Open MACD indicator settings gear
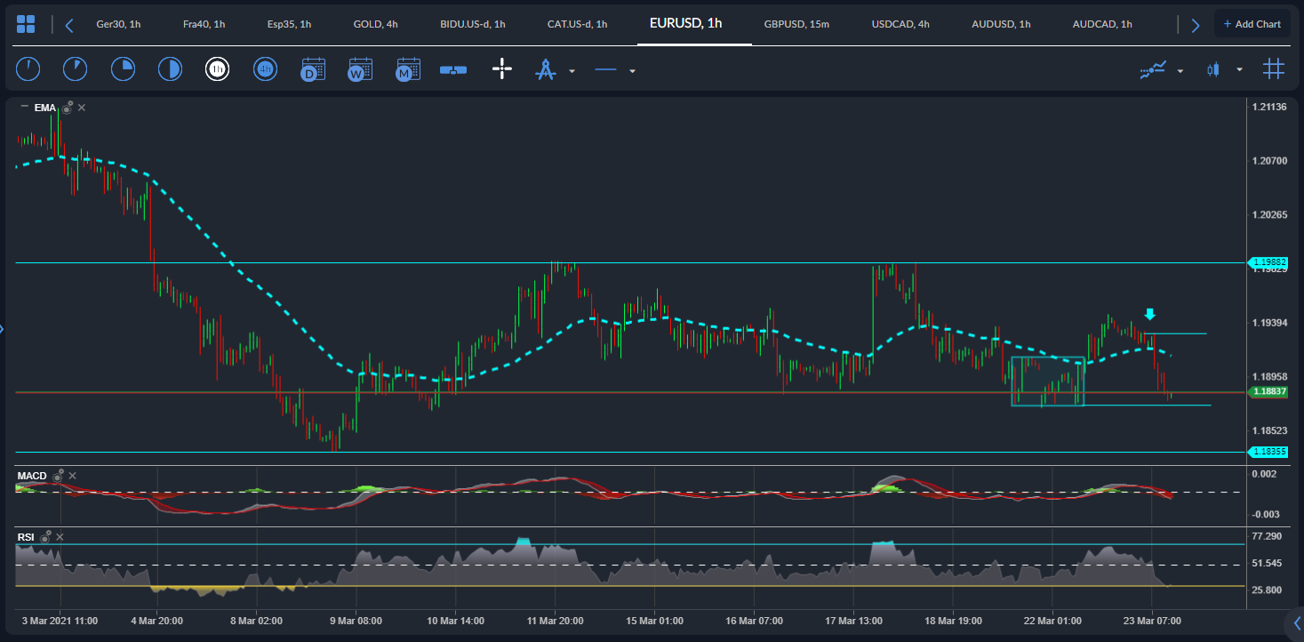Image resolution: width=1304 pixels, height=642 pixels. pyautogui.click(x=58, y=476)
